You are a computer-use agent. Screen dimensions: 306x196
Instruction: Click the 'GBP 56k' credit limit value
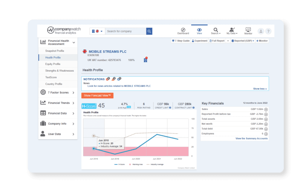coord(163,104)
